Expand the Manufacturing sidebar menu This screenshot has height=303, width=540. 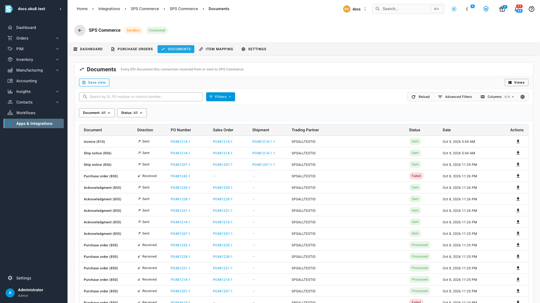tap(33, 70)
